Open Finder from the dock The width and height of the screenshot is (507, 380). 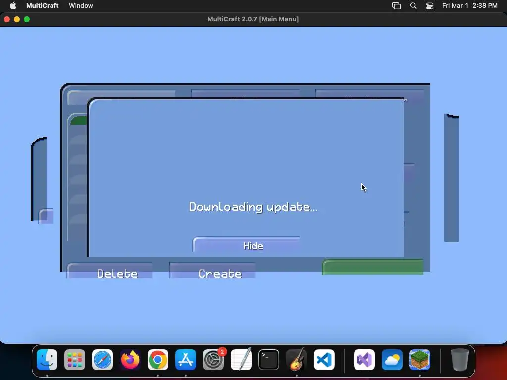pyautogui.click(x=47, y=360)
